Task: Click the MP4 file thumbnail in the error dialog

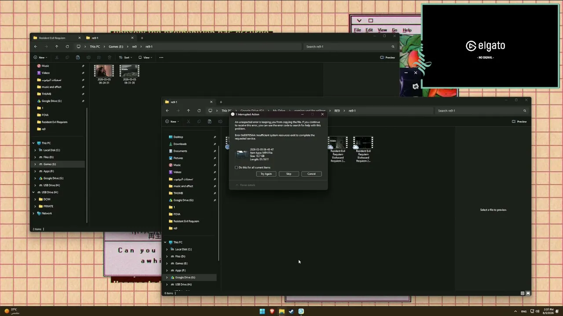Action: (x=241, y=154)
